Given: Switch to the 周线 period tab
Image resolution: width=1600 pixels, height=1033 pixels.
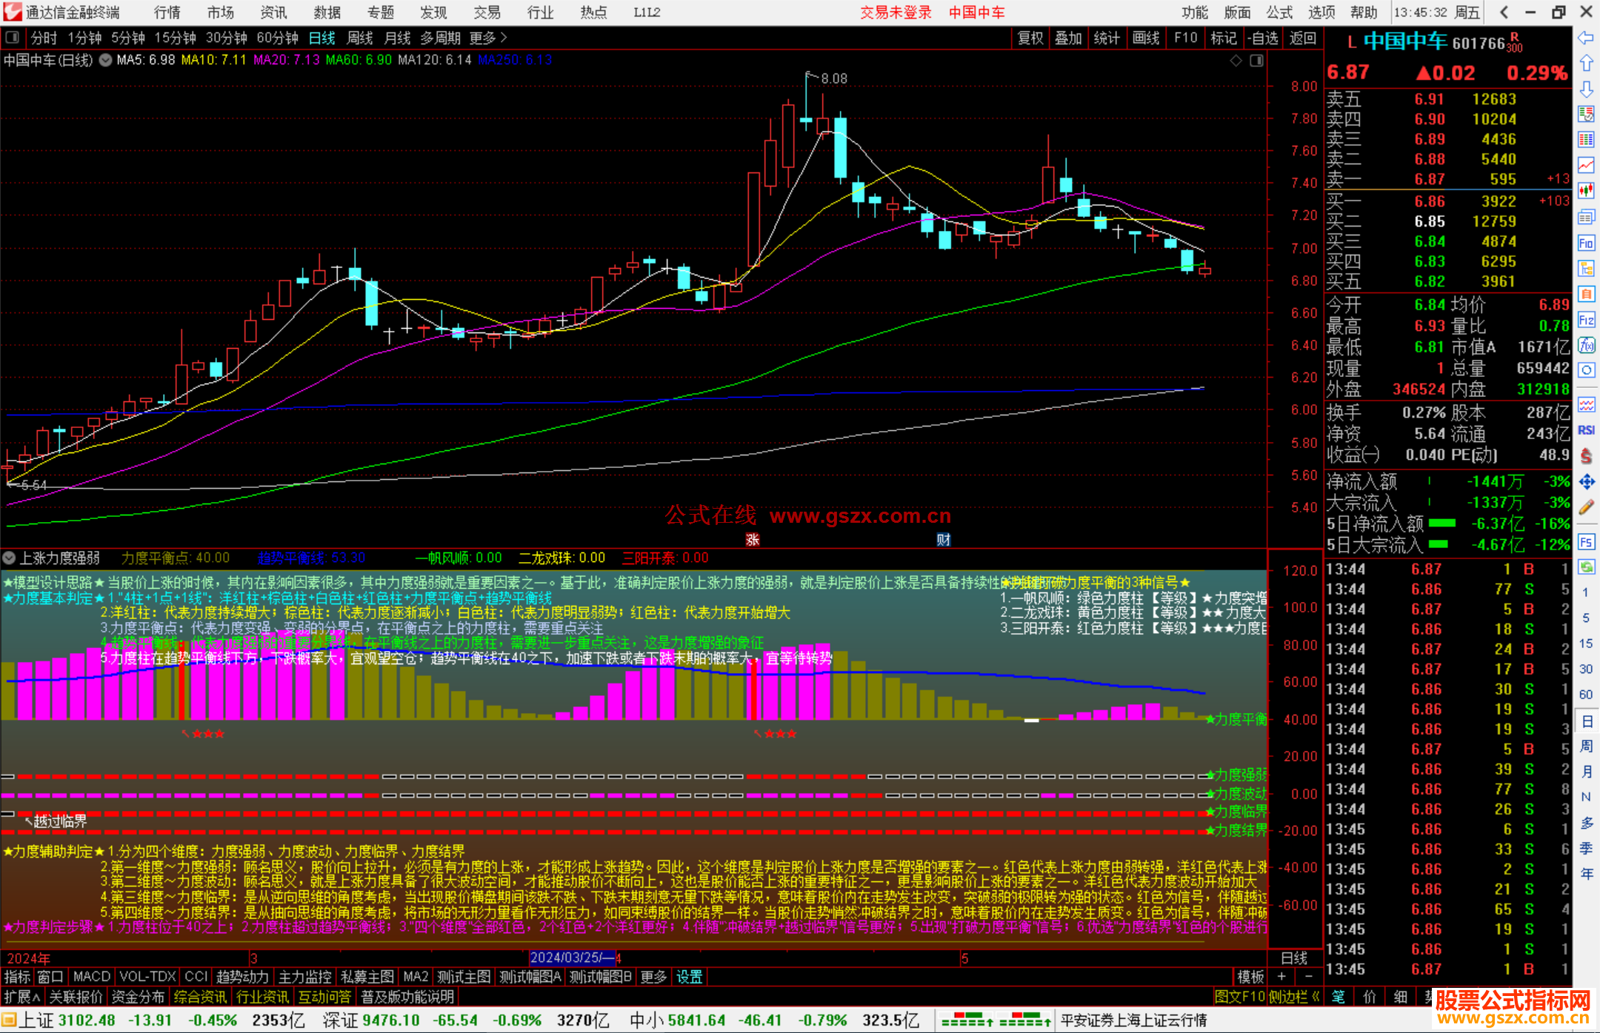Looking at the screenshot, I should tap(360, 38).
